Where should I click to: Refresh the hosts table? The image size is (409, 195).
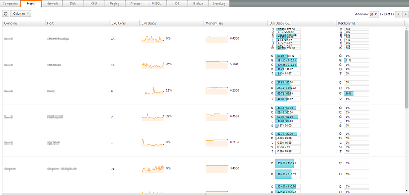click(x=5, y=13)
